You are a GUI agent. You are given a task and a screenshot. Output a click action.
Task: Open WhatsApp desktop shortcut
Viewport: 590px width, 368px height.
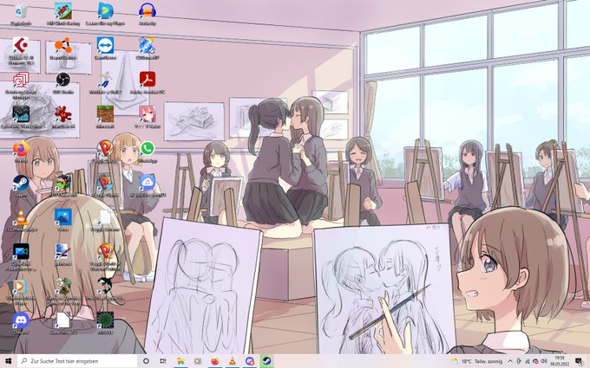coord(147,152)
